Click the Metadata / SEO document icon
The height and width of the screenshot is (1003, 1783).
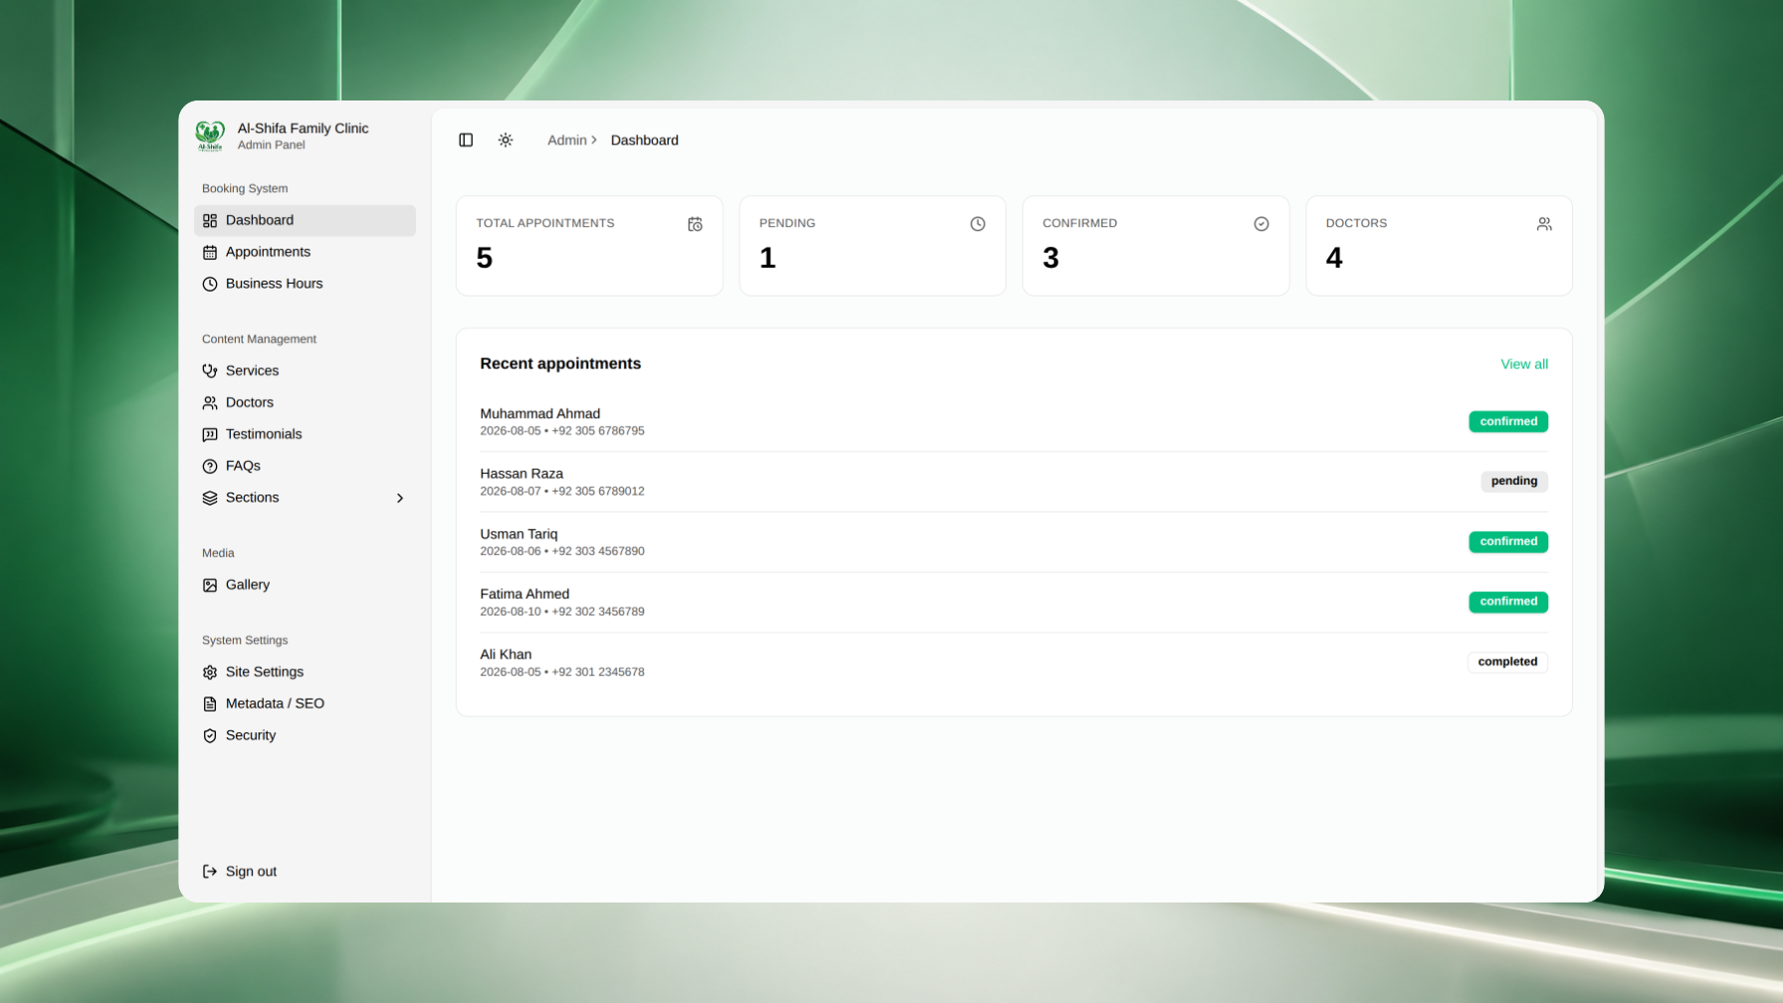click(x=210, y=704)
